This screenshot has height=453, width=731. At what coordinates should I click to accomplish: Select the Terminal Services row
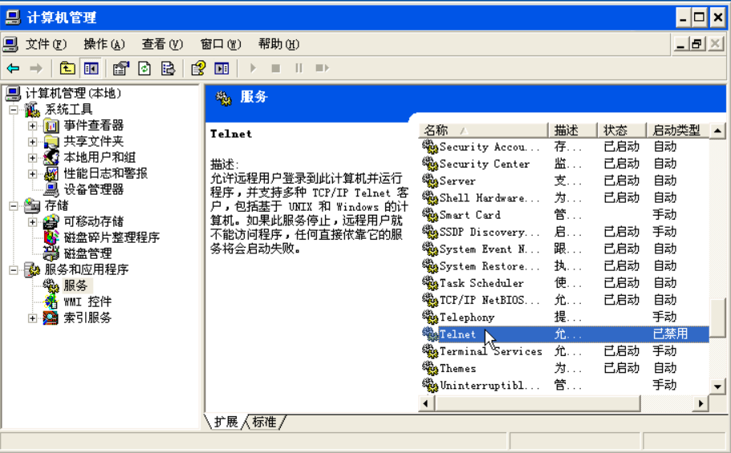point(564,351)
